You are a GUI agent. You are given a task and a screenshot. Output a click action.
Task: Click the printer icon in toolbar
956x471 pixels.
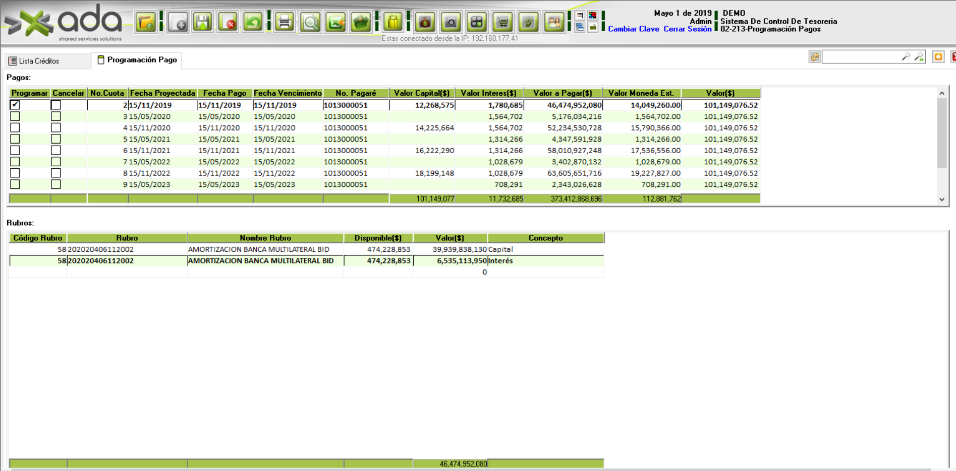tap(285, 22)
